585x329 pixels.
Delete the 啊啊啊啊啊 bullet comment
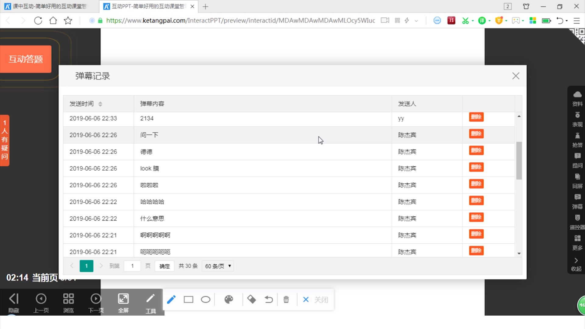[476, 234]
